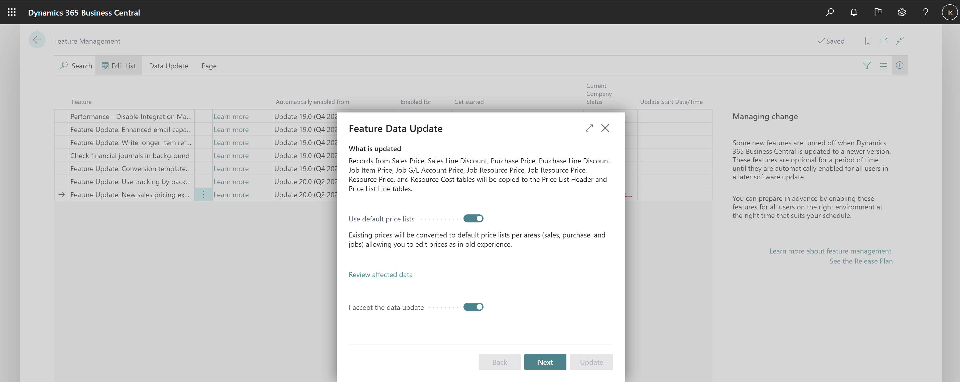The image size is (960, 382).
Task: Click the Update button in dialog
Action: 590,362
